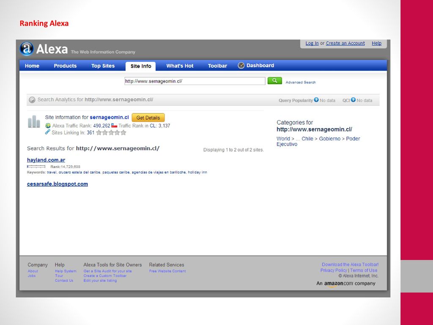Screen dimensions: 433x325
Task: Open Help System footer link
Action: click(66, 271)
